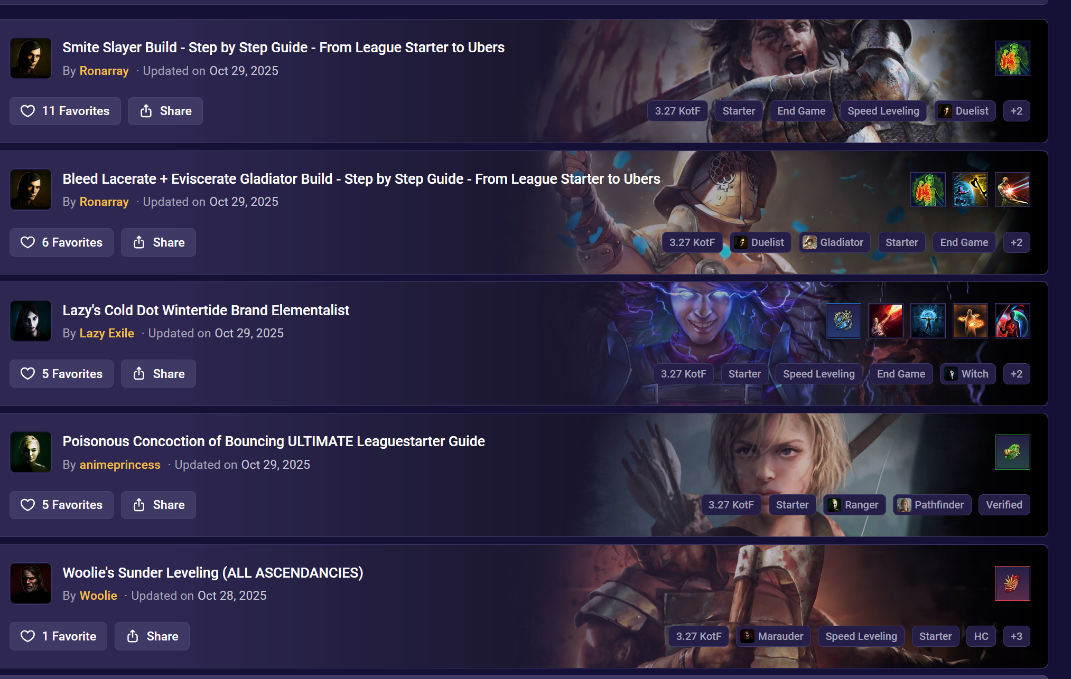
Task: Click the Wintertide Brand skill icon
Action: point(843,320)
